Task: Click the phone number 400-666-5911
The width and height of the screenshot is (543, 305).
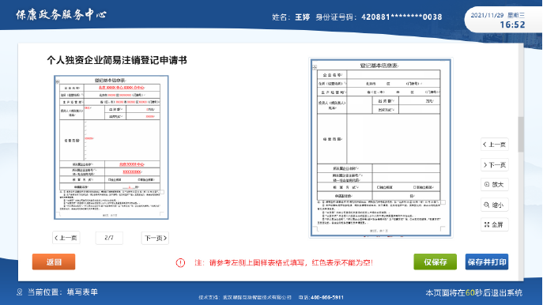Action: (327, 297)
